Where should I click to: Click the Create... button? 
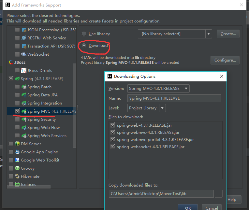228,34
